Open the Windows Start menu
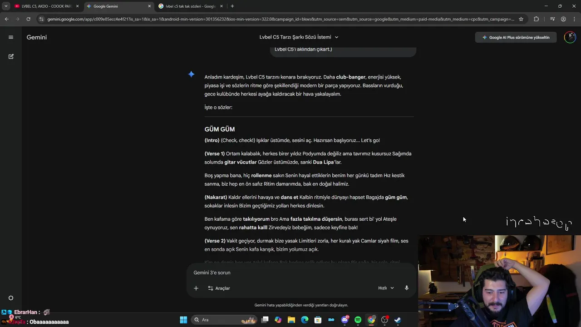 (183, 320)
